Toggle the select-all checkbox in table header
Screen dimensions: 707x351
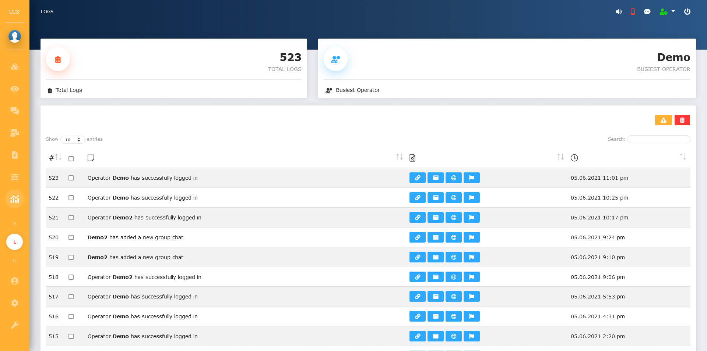[x=71, y=159]
